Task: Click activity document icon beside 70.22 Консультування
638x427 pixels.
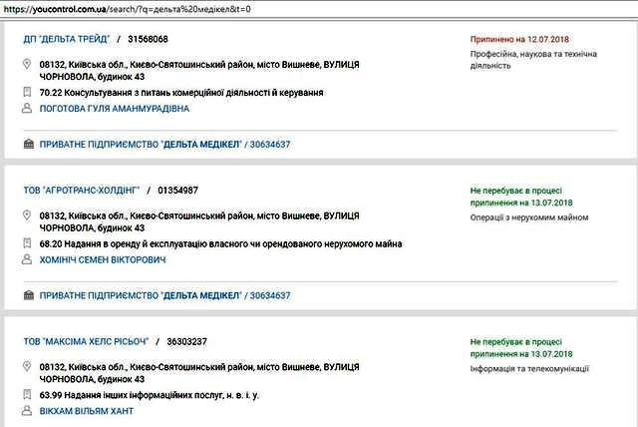Action: tap(29, 92)
